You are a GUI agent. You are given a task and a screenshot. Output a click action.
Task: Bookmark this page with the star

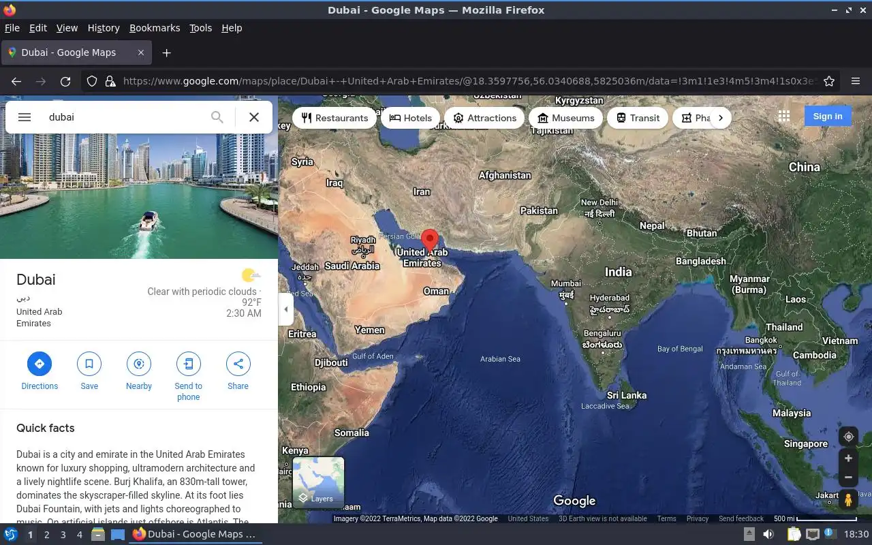pyautogui.click(x=829, y=81)
